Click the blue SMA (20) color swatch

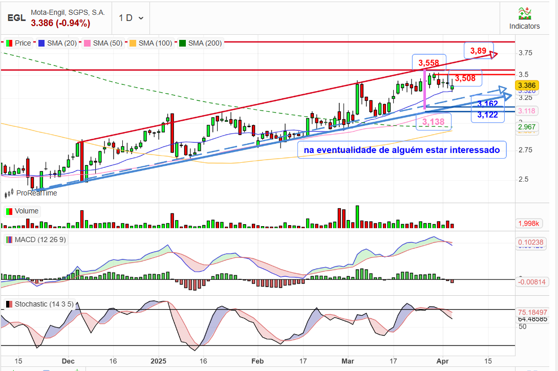[x=41, y=43]
